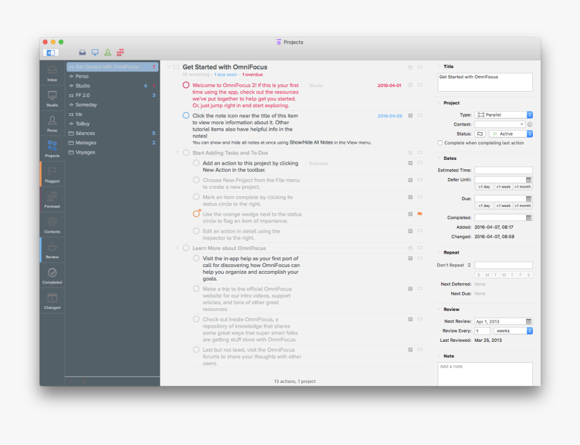Viewport: 580px width, 445px height.
Task: Select the Flagged perspective
Action: coord(52,174)
